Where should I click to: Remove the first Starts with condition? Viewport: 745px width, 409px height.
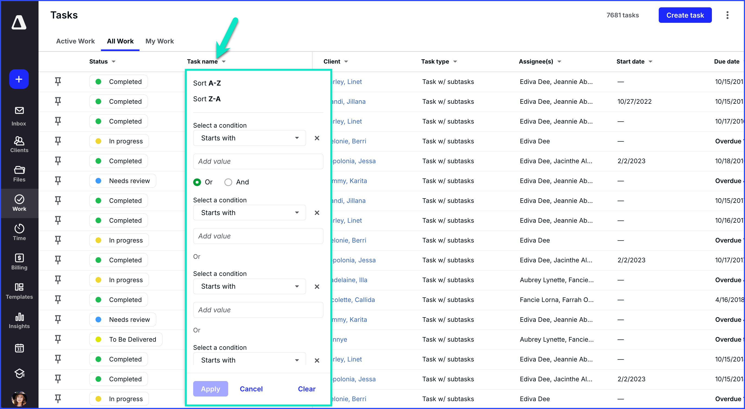[x=317, y=138]
